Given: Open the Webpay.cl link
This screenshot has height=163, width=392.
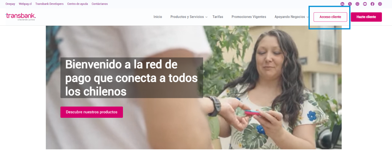Looking at the screenshot, I should tap(25, 4).
